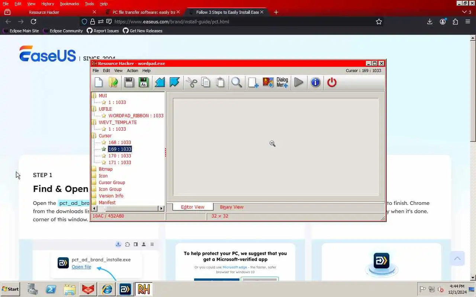Click the Dialog Menu insert icon
Viewport: 476px width, 297px height.
pos(282,82)
